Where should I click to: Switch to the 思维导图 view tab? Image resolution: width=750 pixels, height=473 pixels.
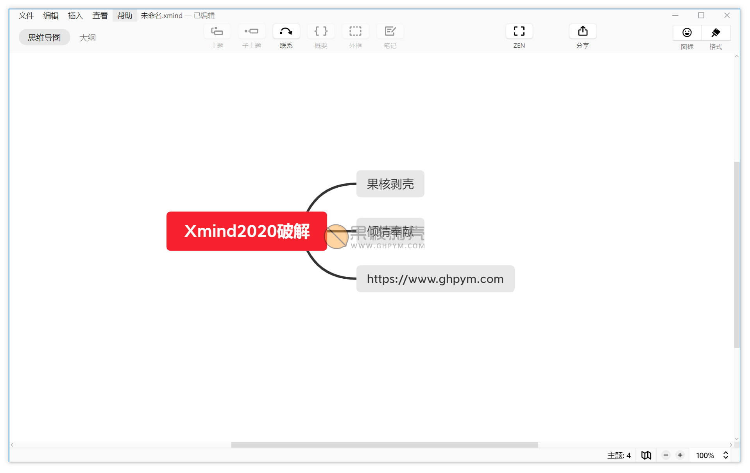45,38
